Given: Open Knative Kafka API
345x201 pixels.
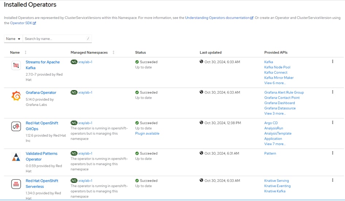Looking at the screenshot, I should point(275,191).
